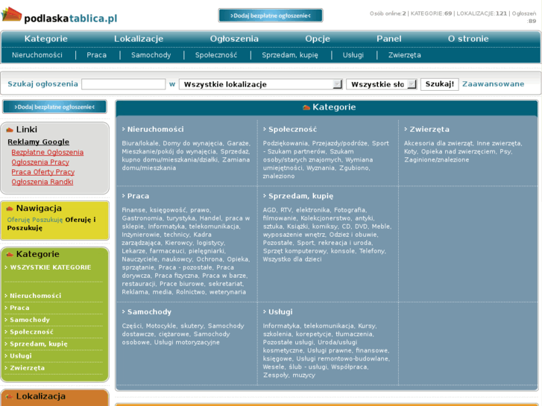Open Części subcategory under Samochody
542x406 pixels.
tap(132, 326)
